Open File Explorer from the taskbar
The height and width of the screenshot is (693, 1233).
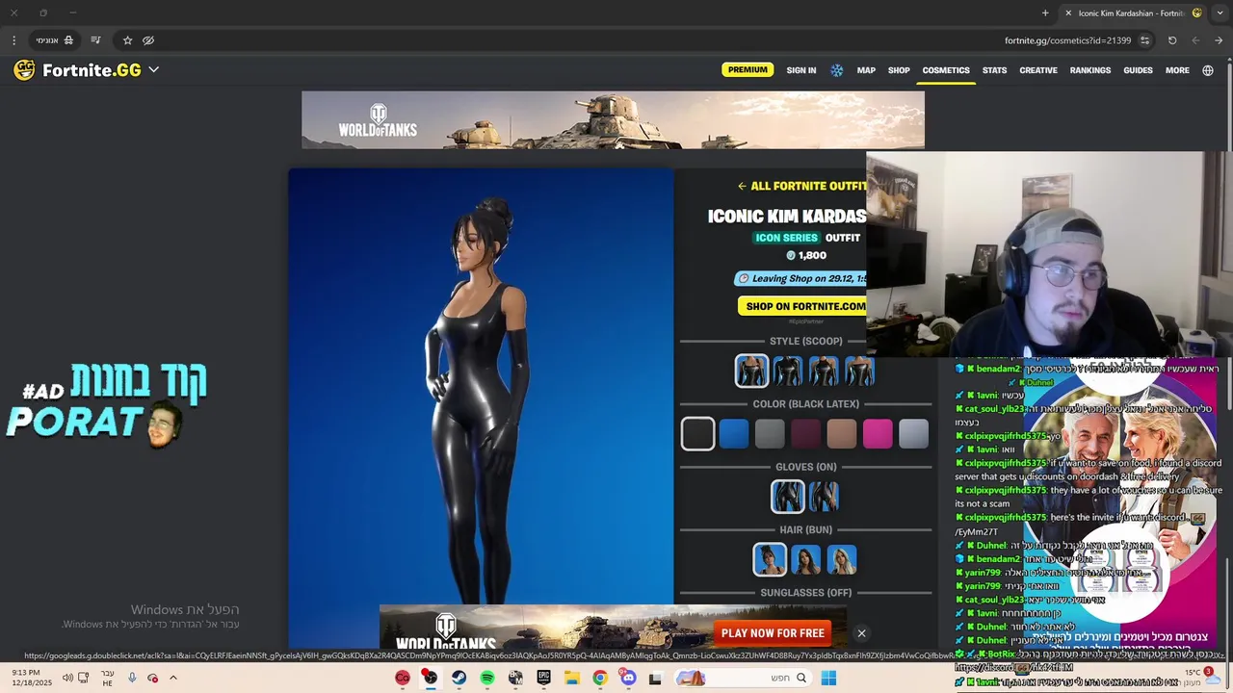[x=572, y=678]
